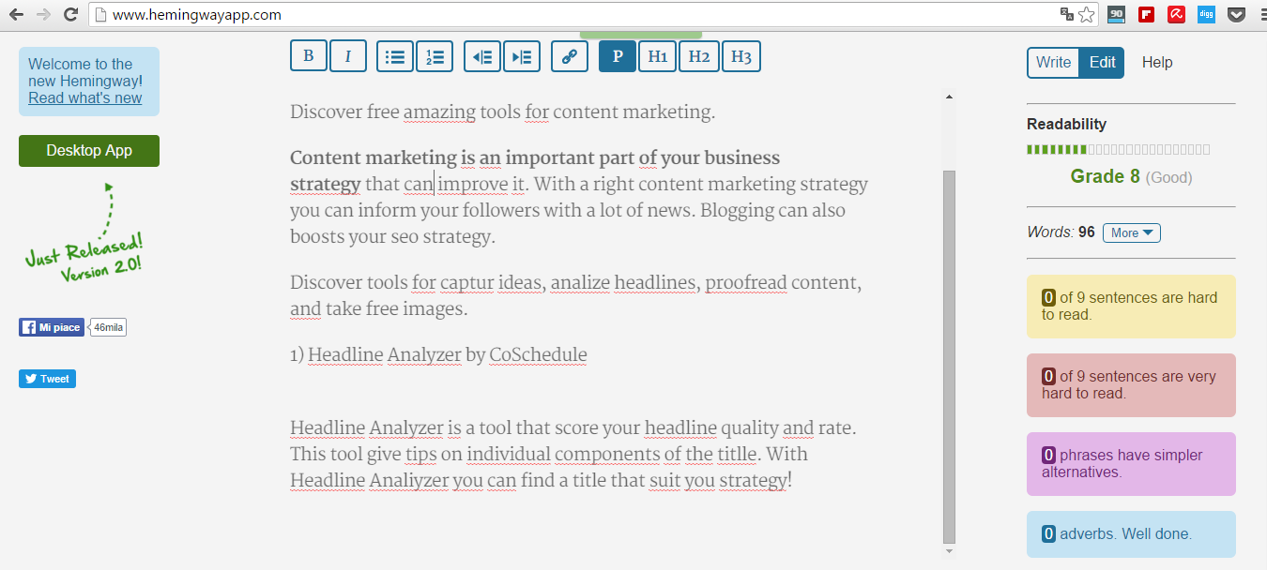Image resolution: width=1267 pixels, height=570 pixels.
Task: Open the Flipboard extension icon
Action: [1146, 14]
